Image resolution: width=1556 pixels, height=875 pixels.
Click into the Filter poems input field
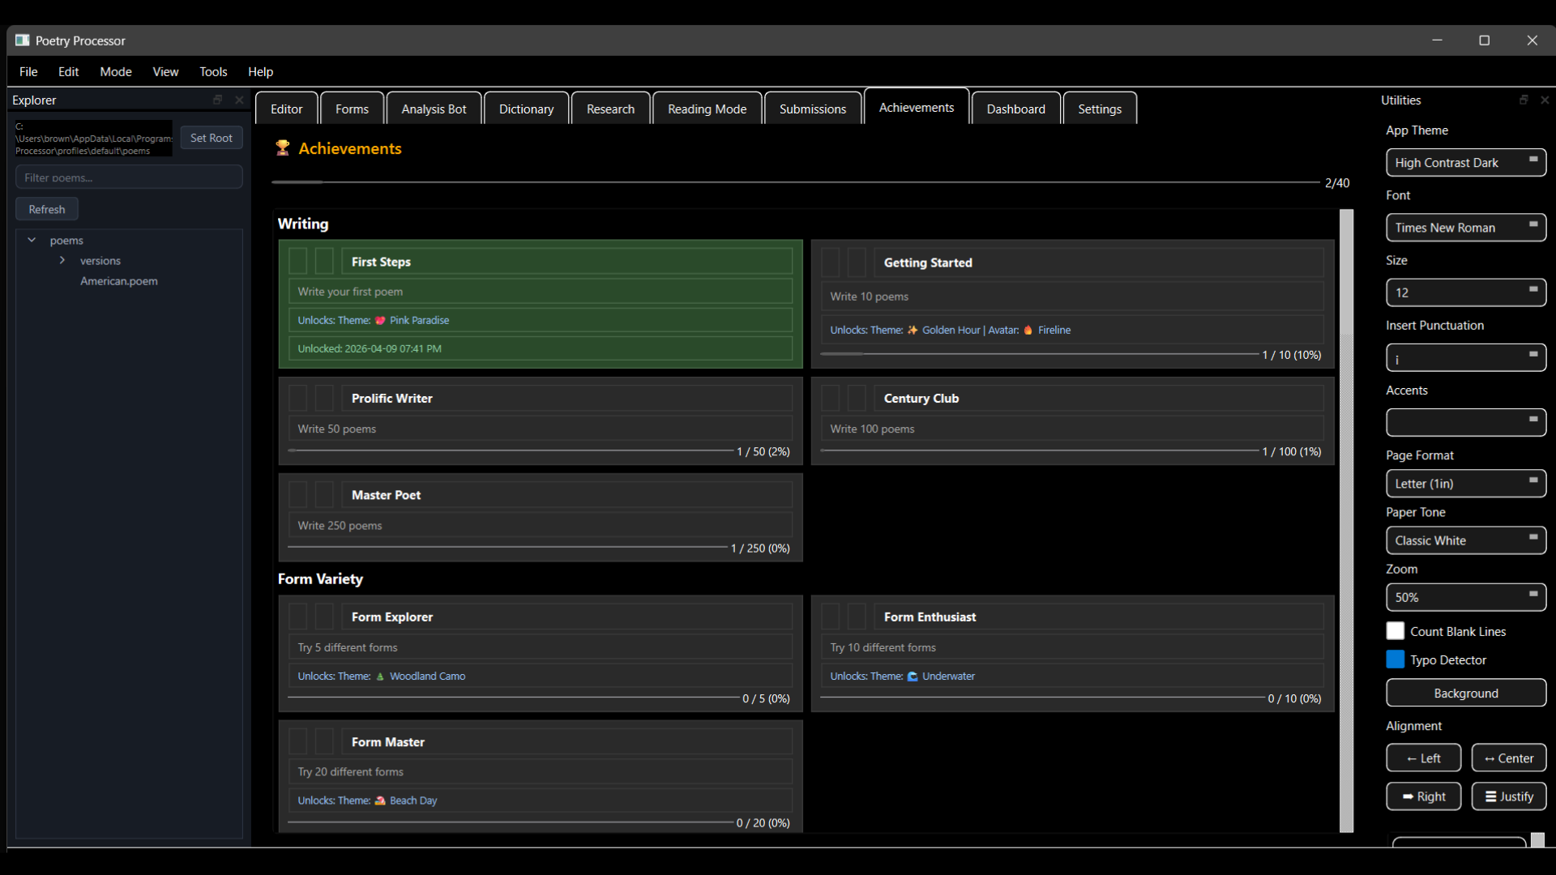click(x=129, y=177)
